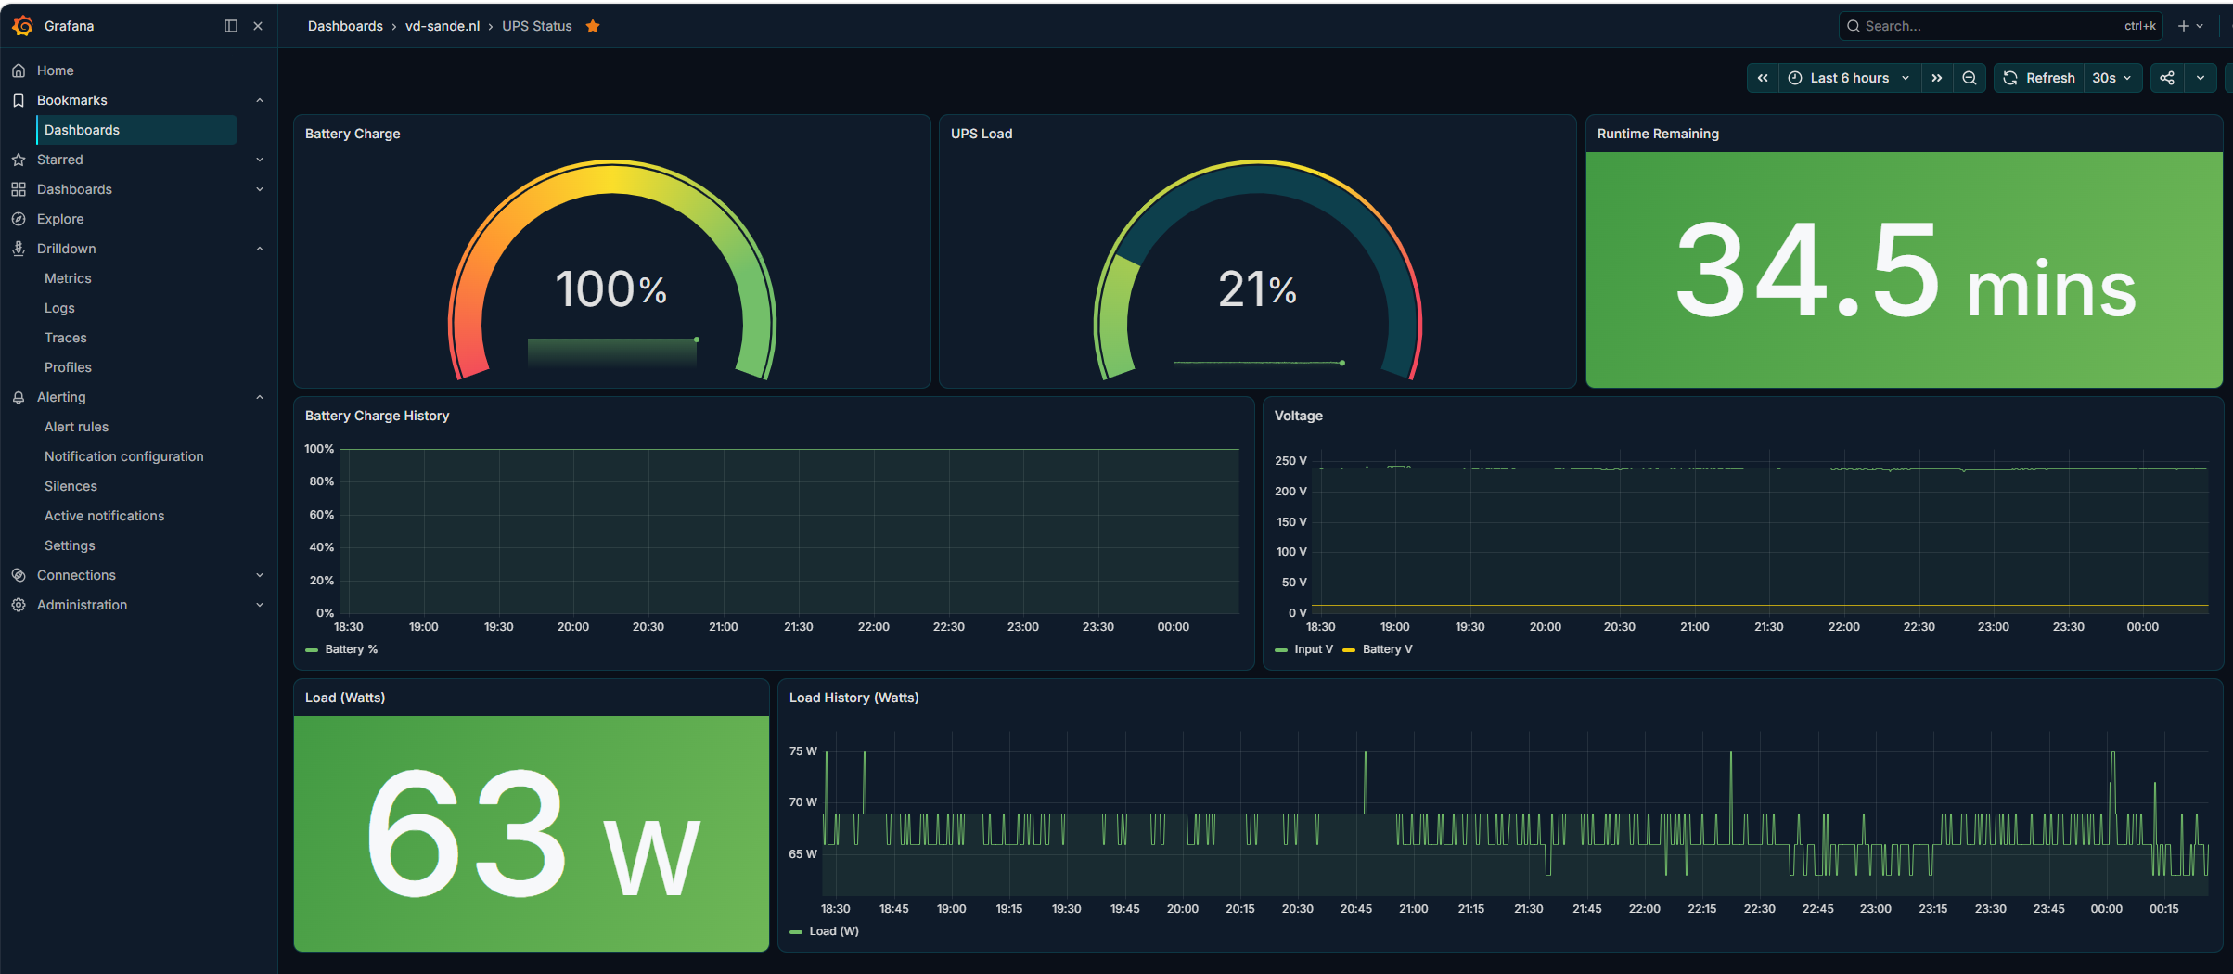
Task: Click the Explore compass icon
Action: point(19,219)
